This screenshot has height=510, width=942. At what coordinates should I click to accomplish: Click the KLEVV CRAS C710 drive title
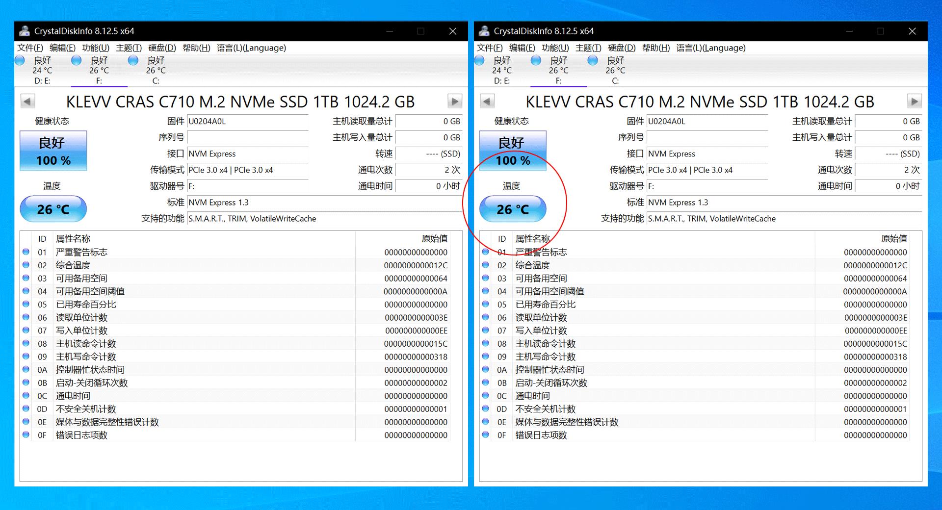tap(240, 102)
